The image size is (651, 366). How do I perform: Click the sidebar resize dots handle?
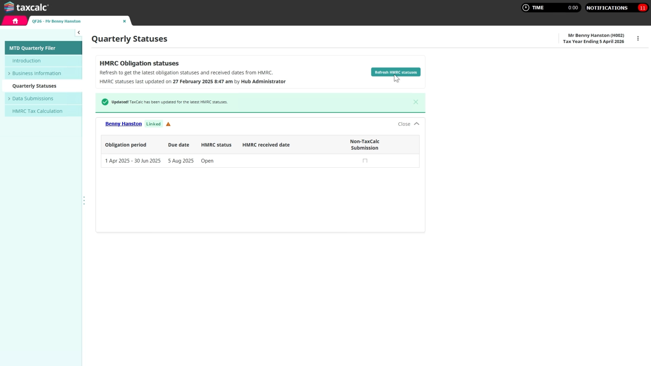click(84, 200)
